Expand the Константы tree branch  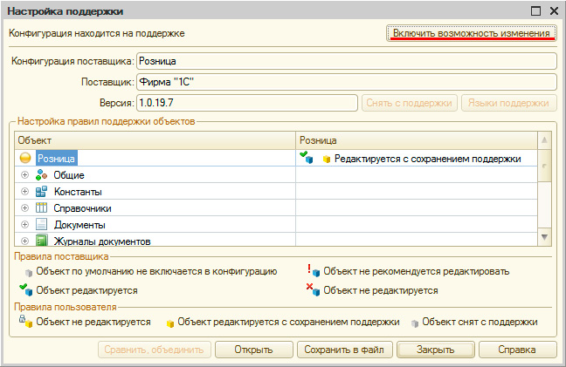click(25, 192)
